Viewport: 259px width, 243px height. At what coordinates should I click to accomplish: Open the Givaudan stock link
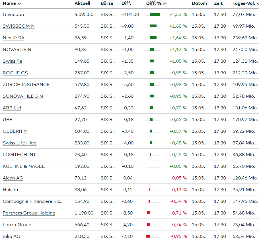pos(13,15)
